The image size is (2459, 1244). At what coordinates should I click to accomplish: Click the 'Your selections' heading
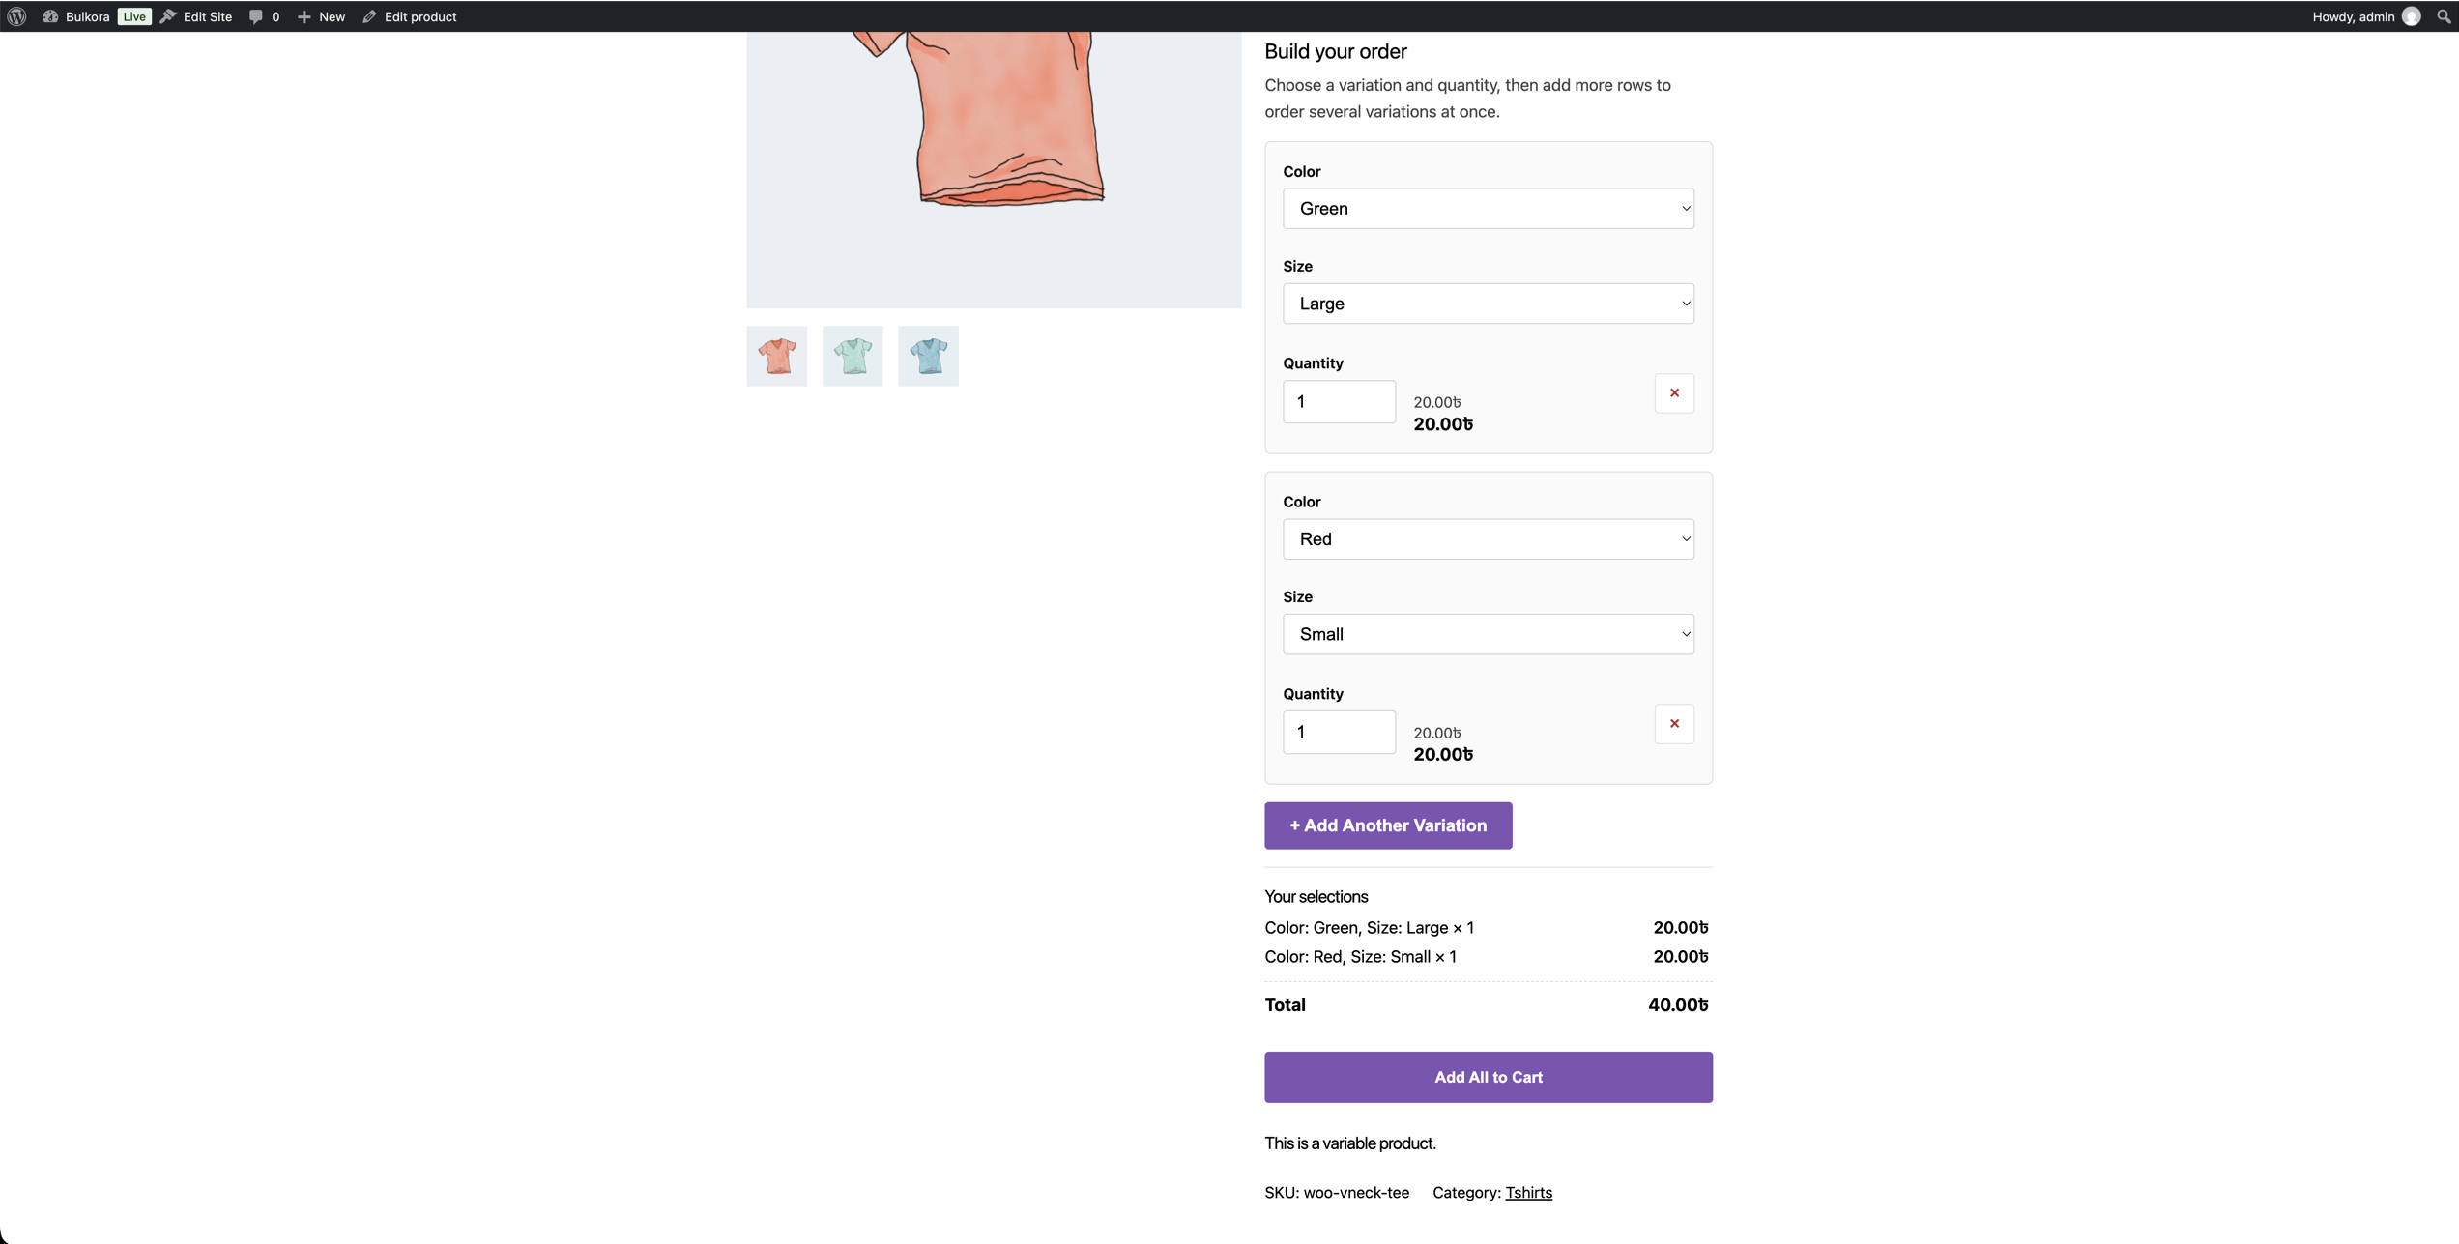tap(1316, 897)
